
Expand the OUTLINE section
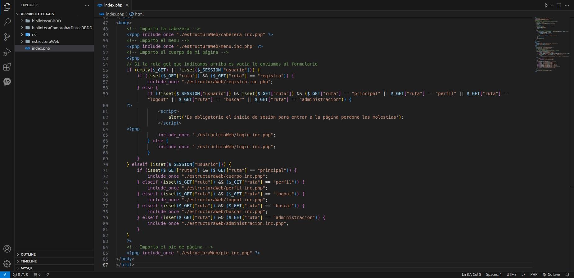(x=54, y=254)
